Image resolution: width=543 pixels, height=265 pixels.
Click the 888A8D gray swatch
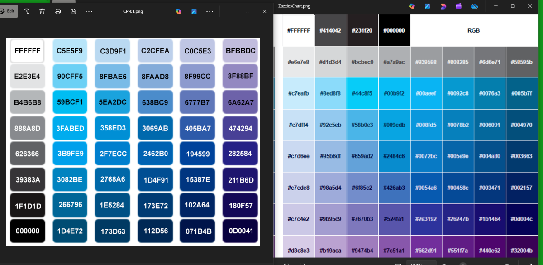pos(28,128)
